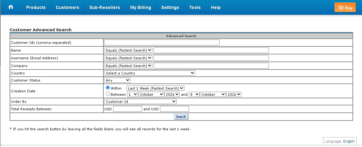
Task: Open the Sub-Resellers menu
Action: pos(105,7)
